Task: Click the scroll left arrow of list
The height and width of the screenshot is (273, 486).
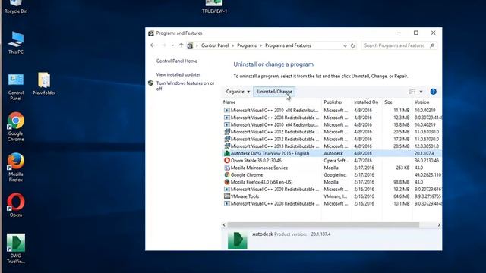Action: click(224, 225)
